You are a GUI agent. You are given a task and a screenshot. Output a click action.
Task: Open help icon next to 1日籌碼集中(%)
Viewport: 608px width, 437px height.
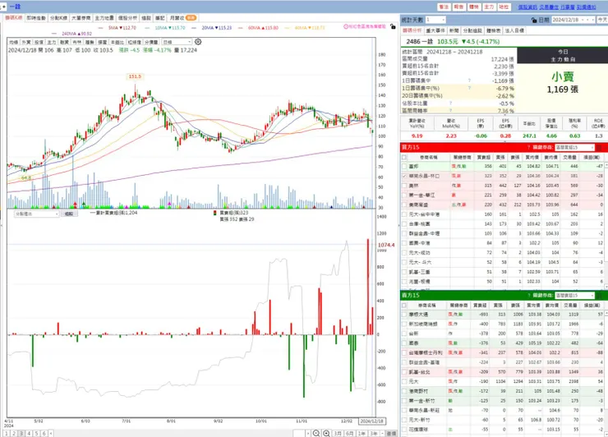click(x=469, y=88)
